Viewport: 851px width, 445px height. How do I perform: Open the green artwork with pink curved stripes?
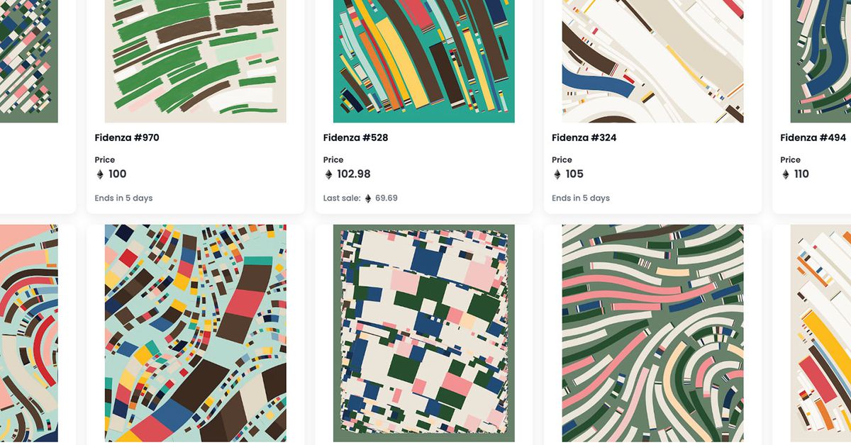(x=652, y=333)
